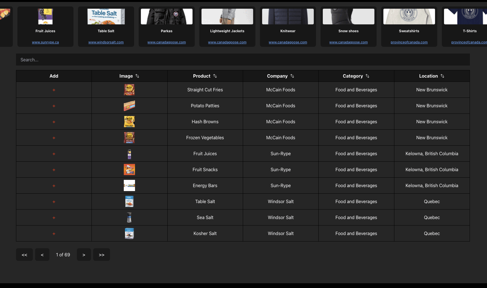The height and width of the screenshot is (288, 487).
Task: Select the Table Salt card image
Action: tap(106, 17)
